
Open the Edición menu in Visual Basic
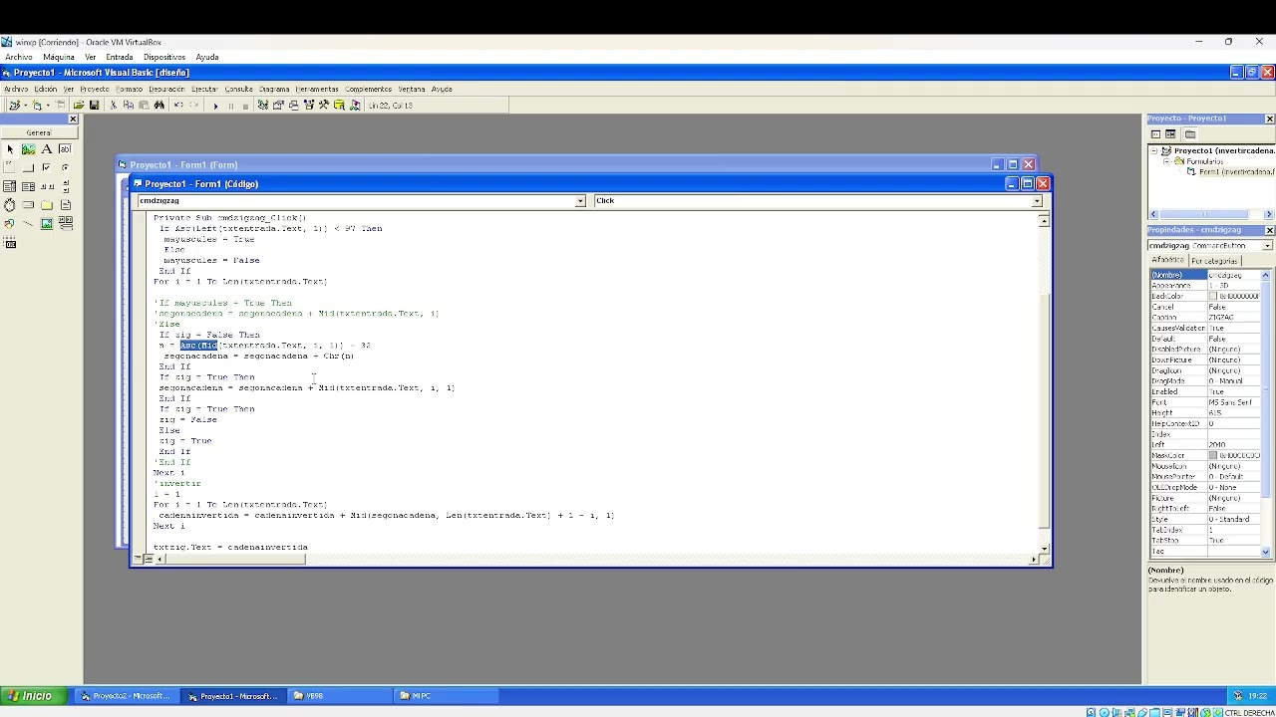(46, 89)
